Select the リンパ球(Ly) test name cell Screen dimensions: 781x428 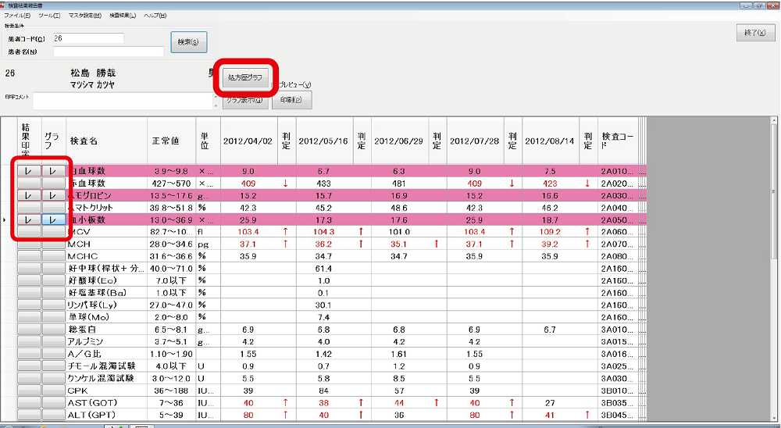(x=106, y=305)
